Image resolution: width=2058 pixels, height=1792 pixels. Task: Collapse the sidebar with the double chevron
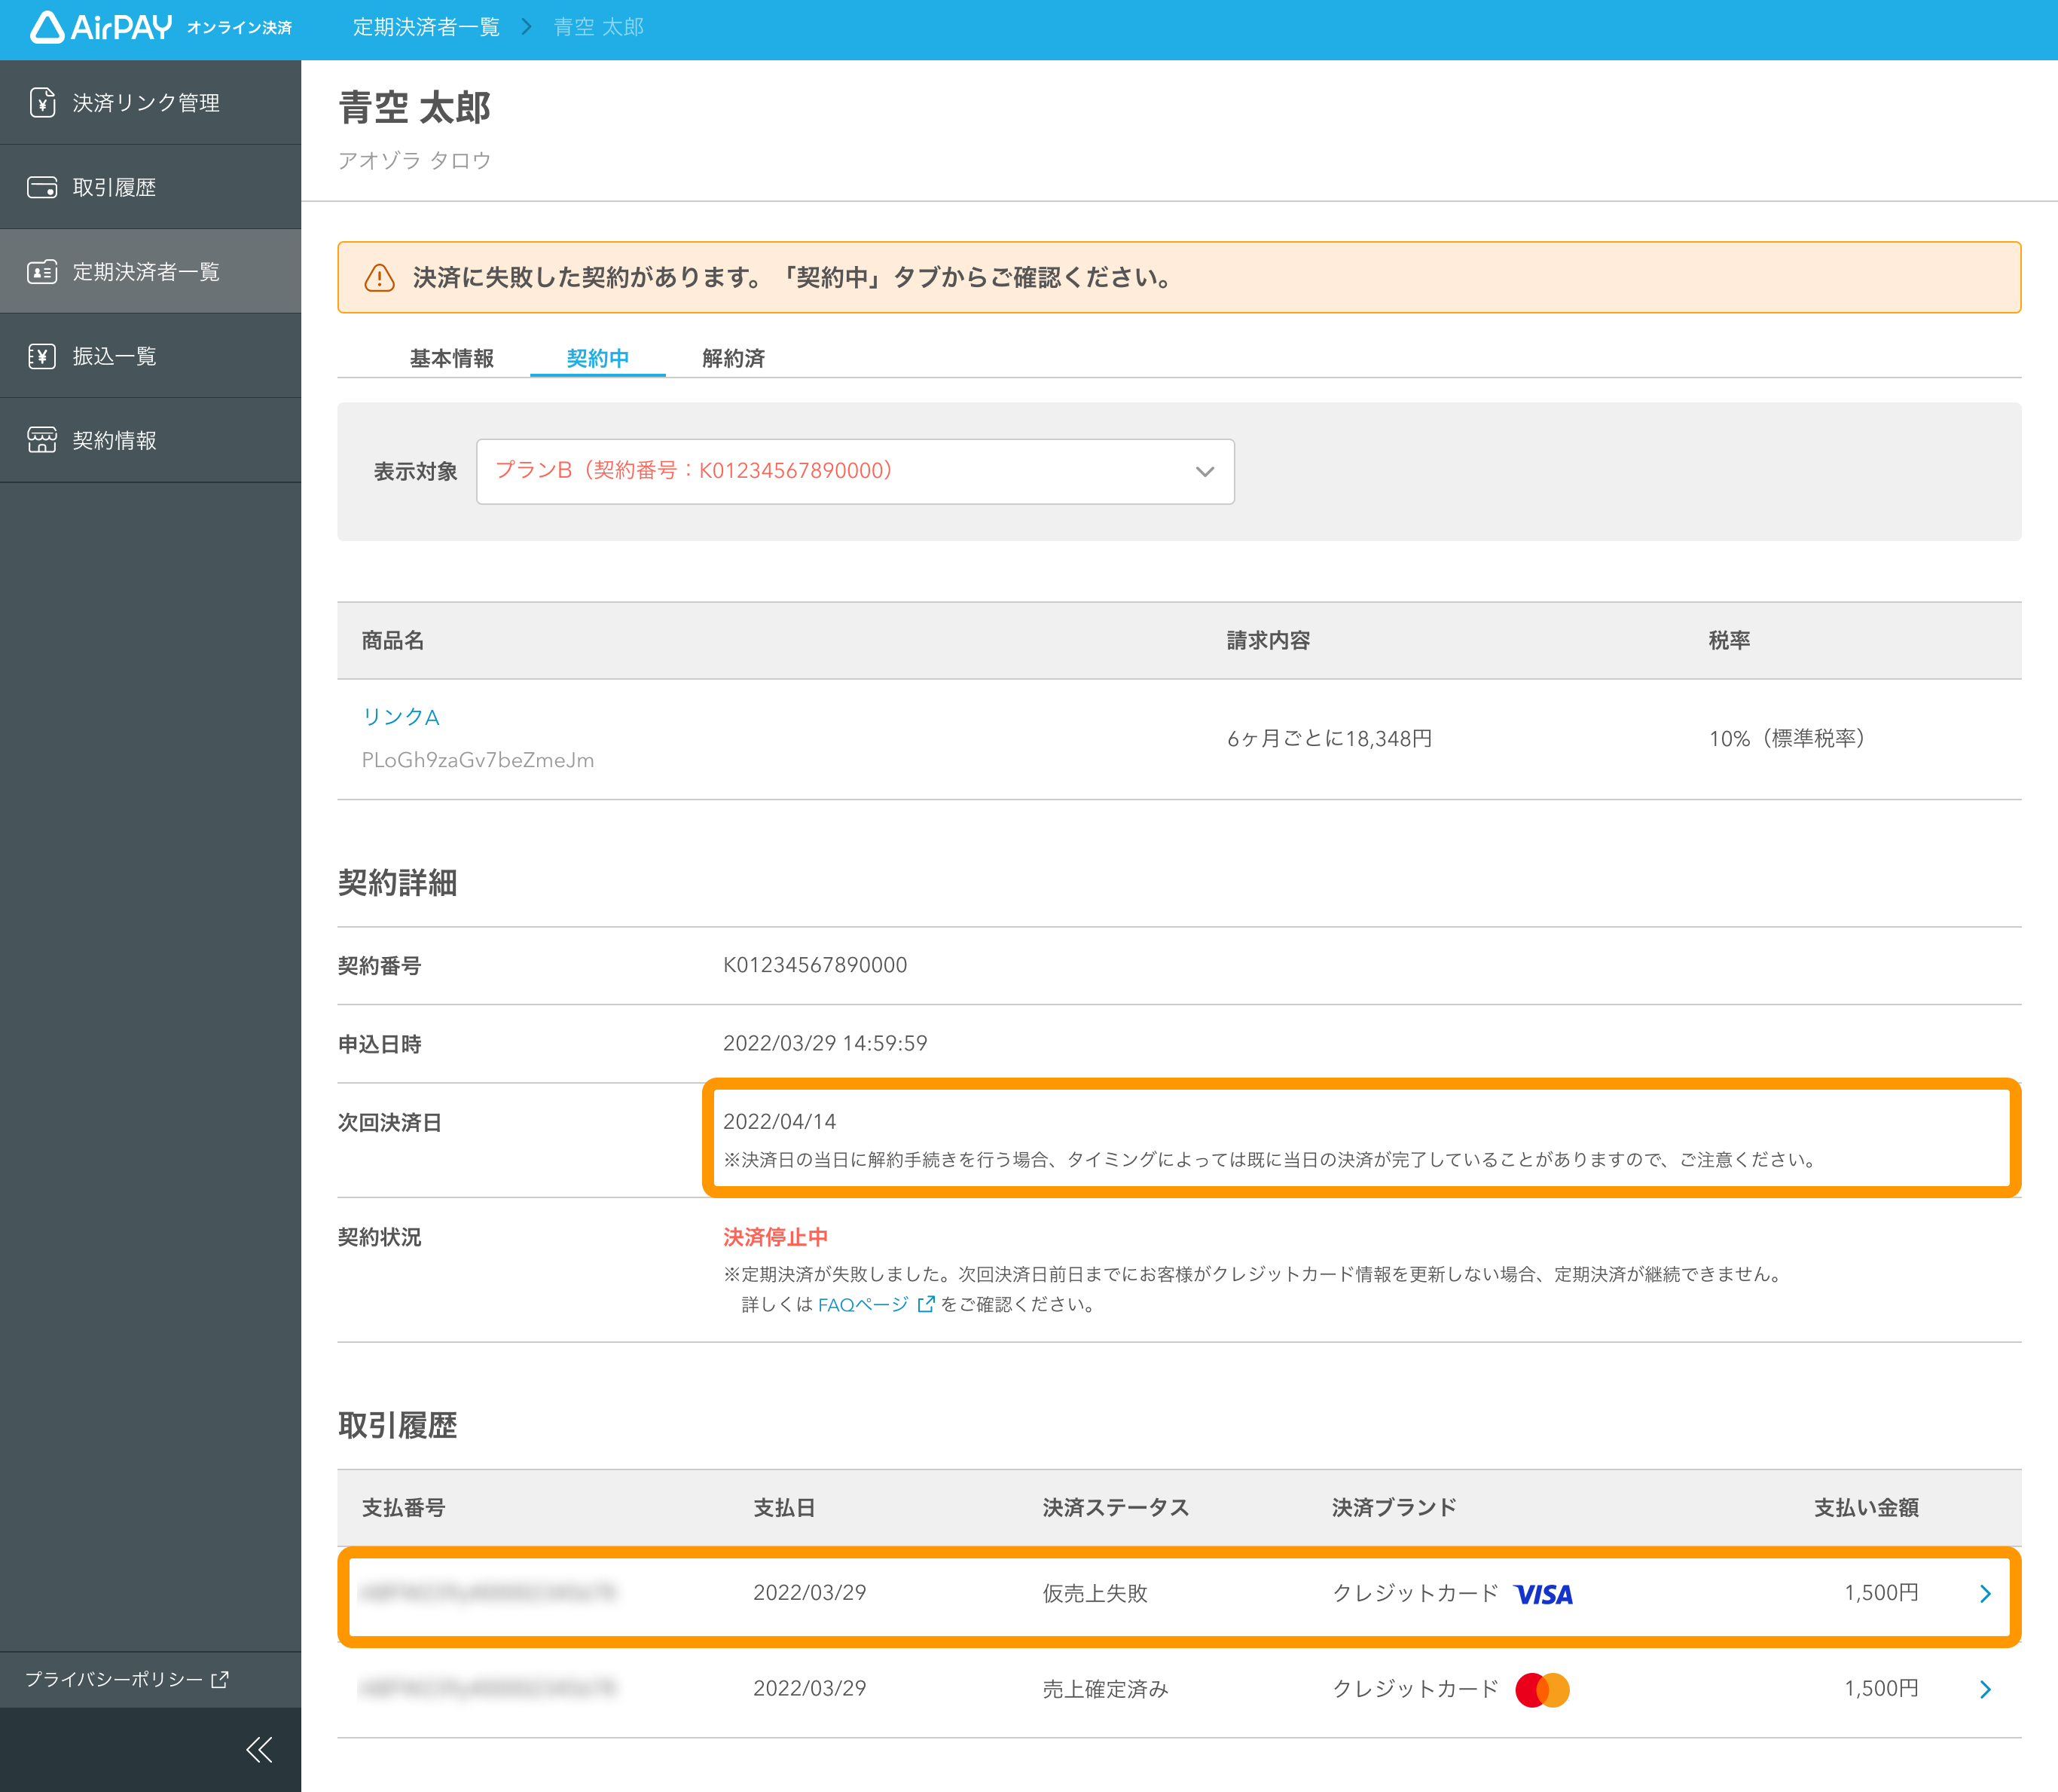[259, 1749]
